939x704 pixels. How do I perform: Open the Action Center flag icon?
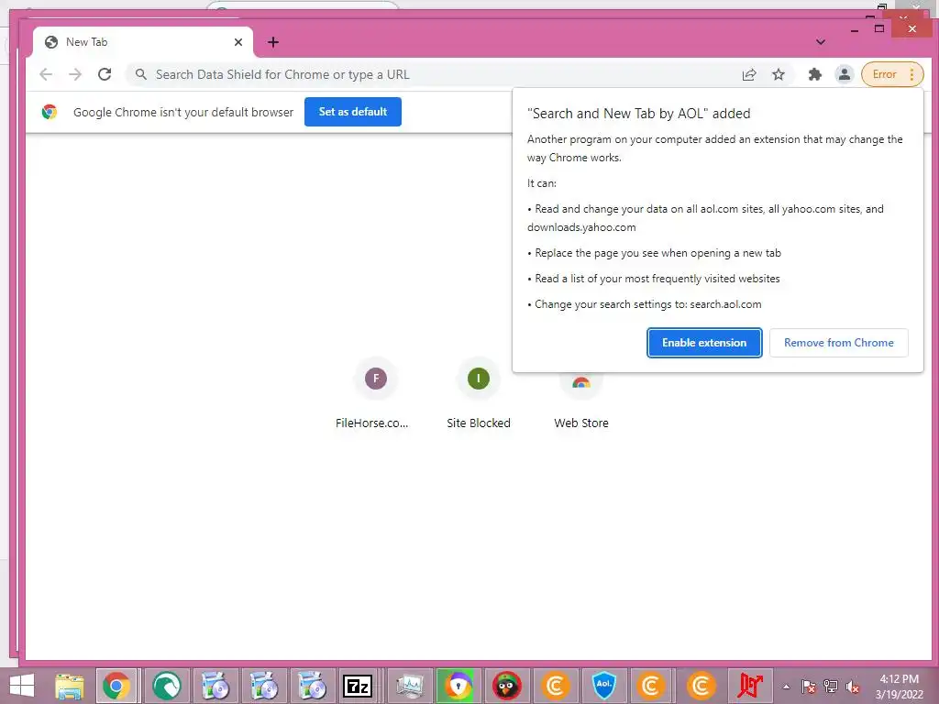tap(809, 687)
